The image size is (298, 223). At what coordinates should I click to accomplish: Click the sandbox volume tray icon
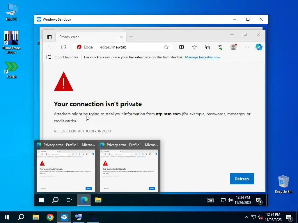click(x=230, y=200)
